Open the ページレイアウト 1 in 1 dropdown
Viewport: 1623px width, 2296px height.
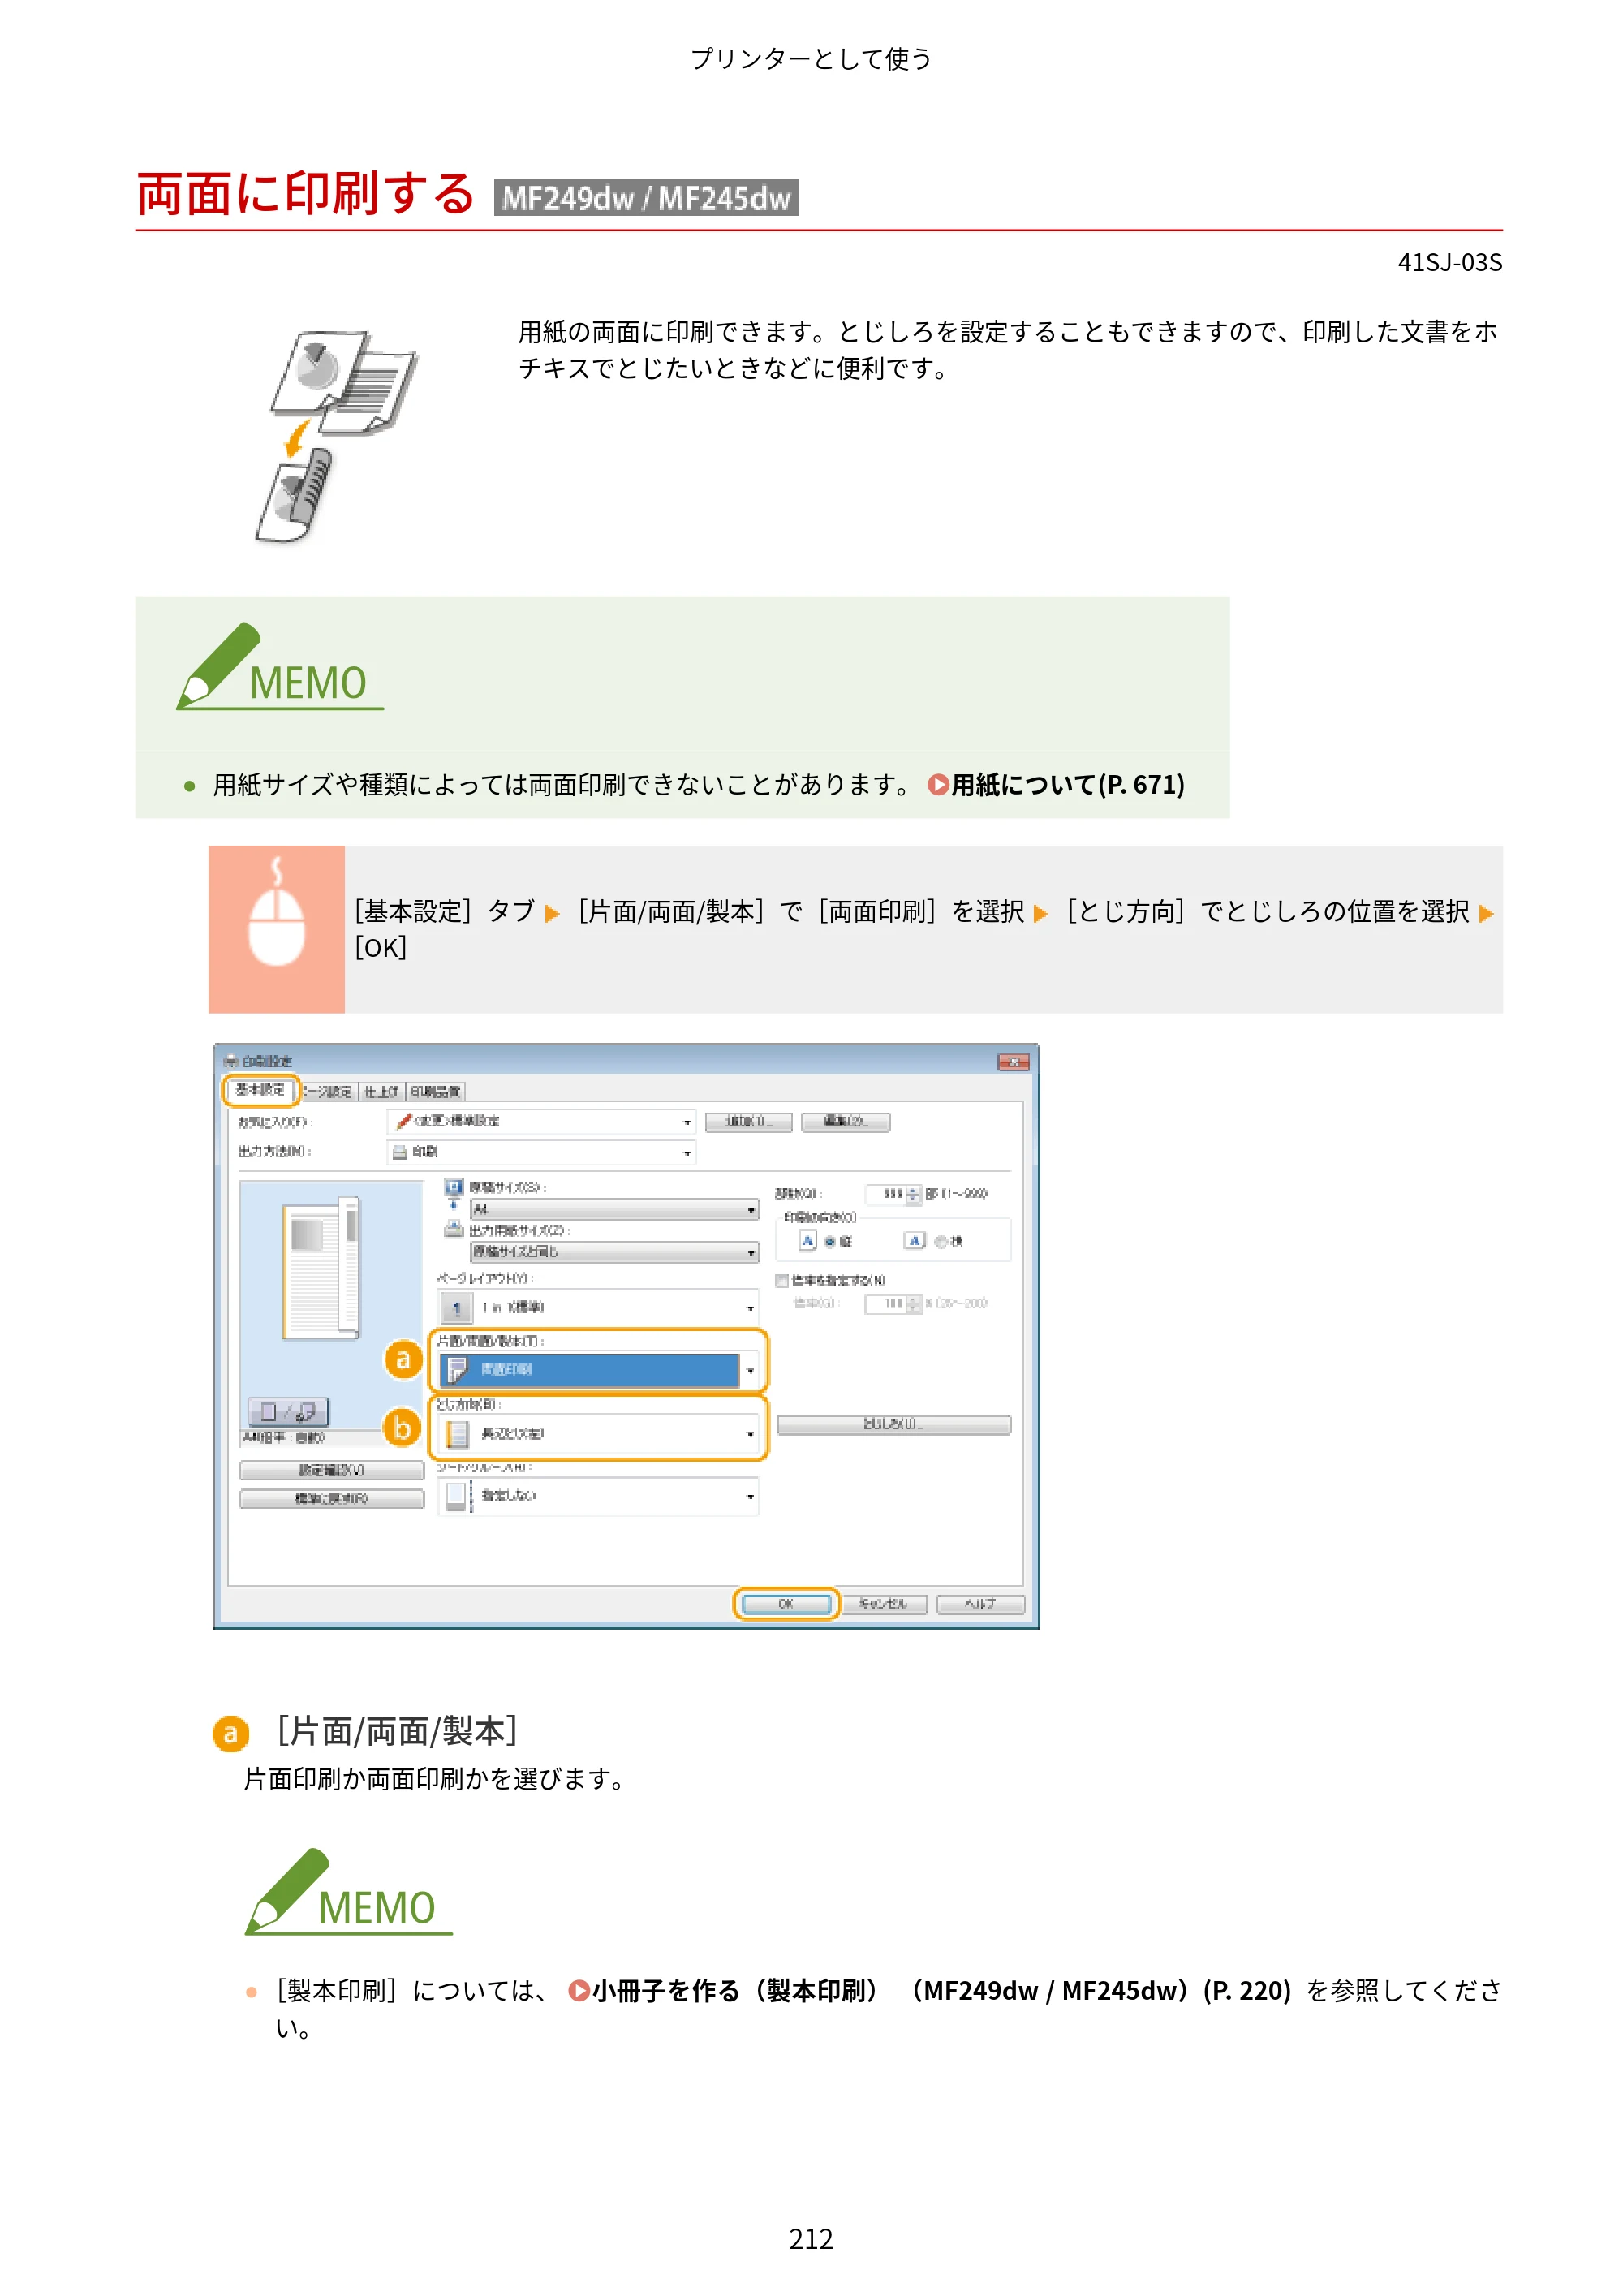point(599,1307)
